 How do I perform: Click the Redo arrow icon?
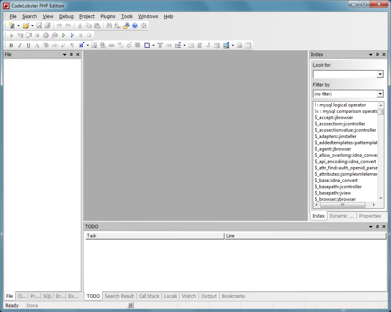(x=68, y=26)
